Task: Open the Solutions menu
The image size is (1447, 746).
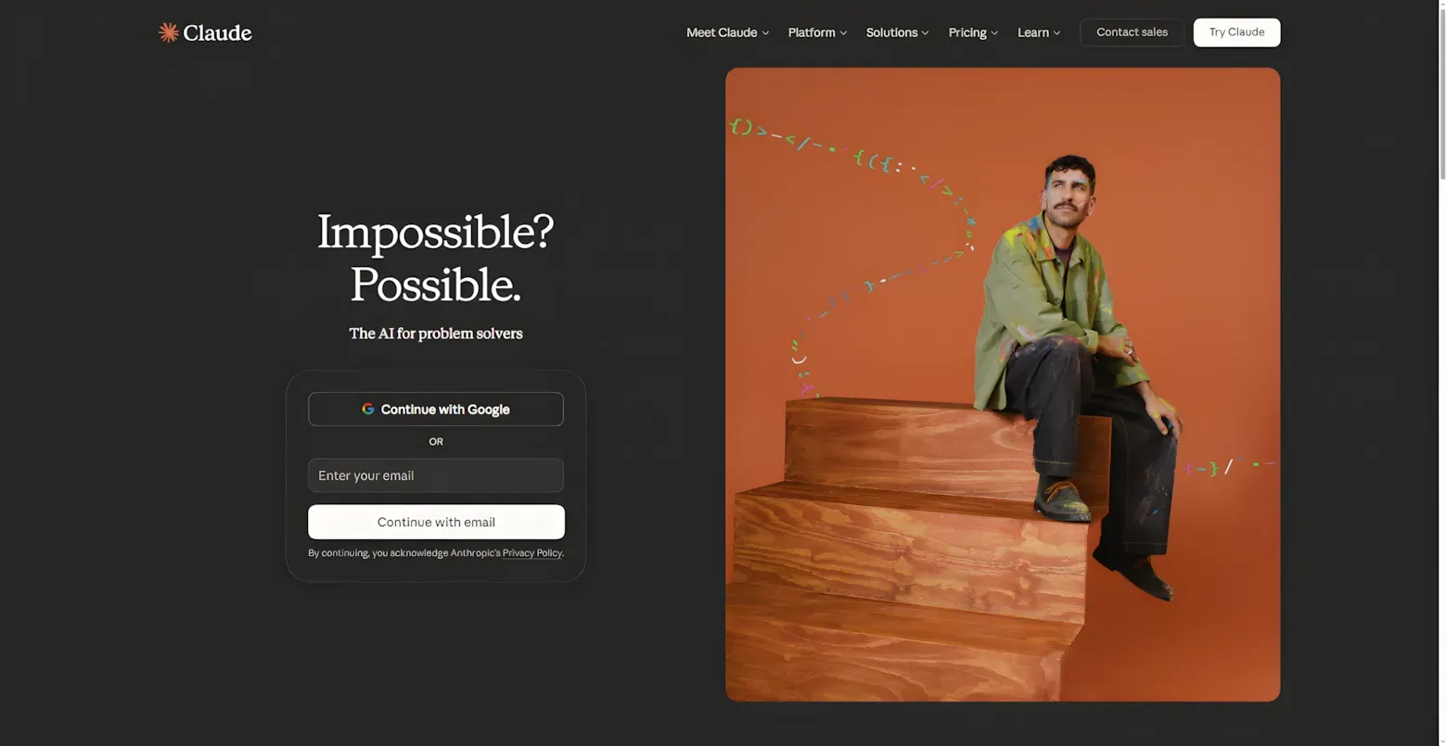Action: (897, 32)
